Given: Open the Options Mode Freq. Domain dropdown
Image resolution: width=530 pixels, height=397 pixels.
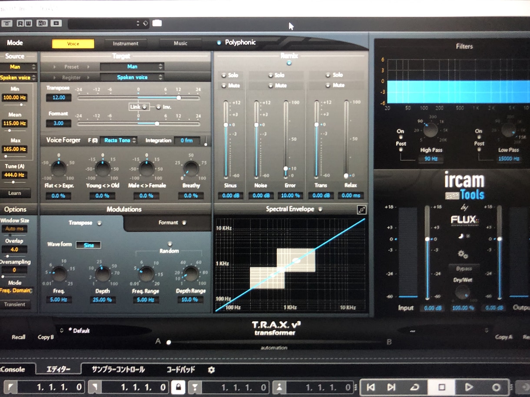Looking at the screenshot, I should (17, 290).
